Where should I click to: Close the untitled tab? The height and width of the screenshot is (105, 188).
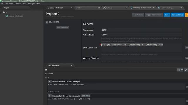coord(99,8)
